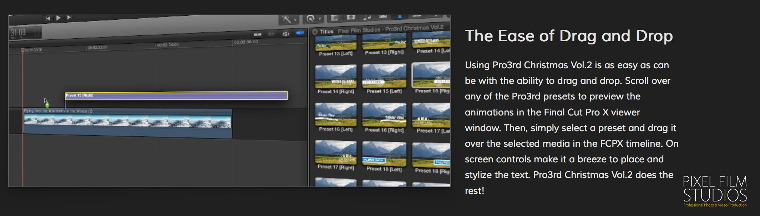Toggle video skimming in the timeline
The image size is (760, 216).
pyautogui.click(x=257, y=34)
